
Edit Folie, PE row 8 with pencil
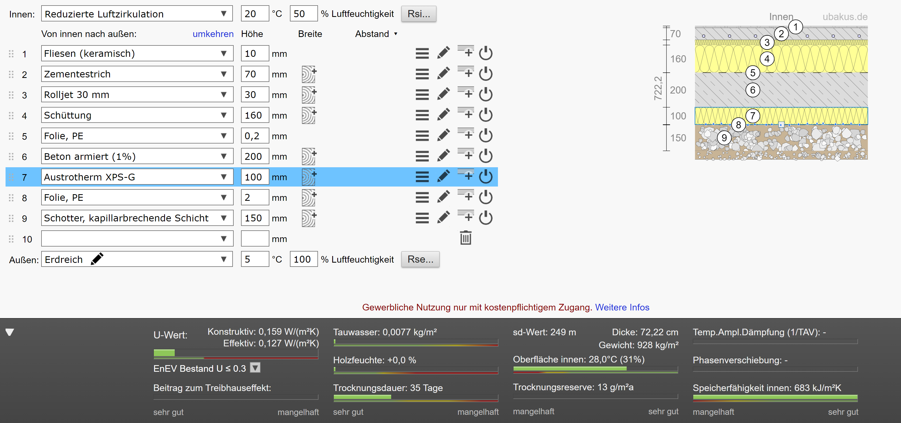pyautogui.click(x=443, y=197)
